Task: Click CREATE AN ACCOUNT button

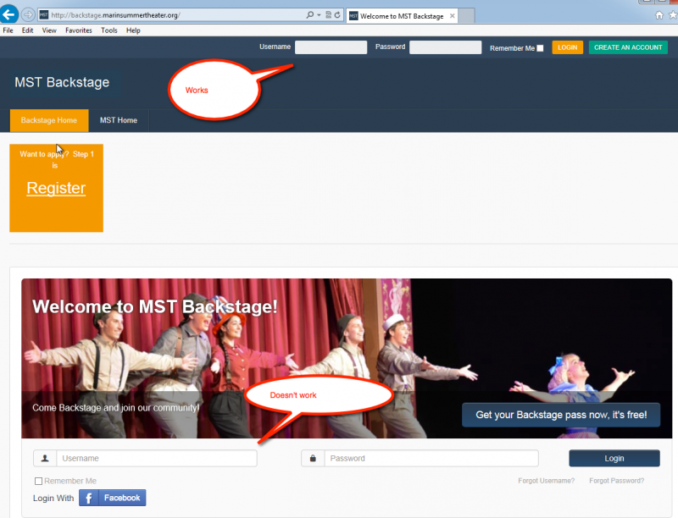Action: [x=628, y=47]
